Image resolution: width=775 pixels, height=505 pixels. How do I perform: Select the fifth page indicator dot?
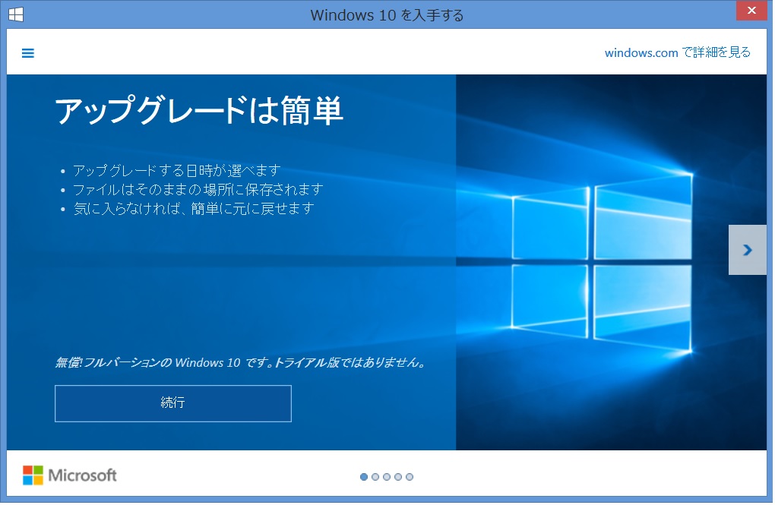[x=410, y=477]
